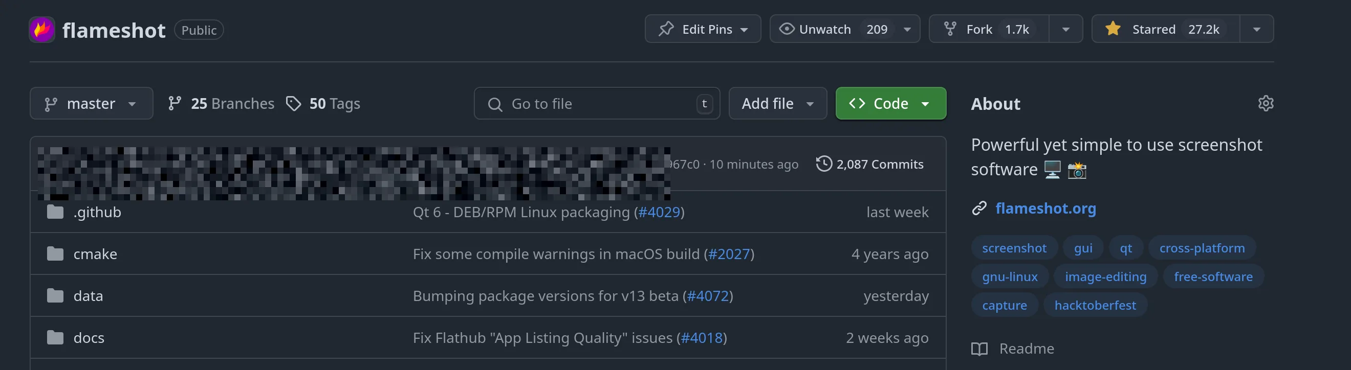Open pull request #4029 link
Screen dimensions: 1351x370
pyautogui.click(x=659, y=212)
